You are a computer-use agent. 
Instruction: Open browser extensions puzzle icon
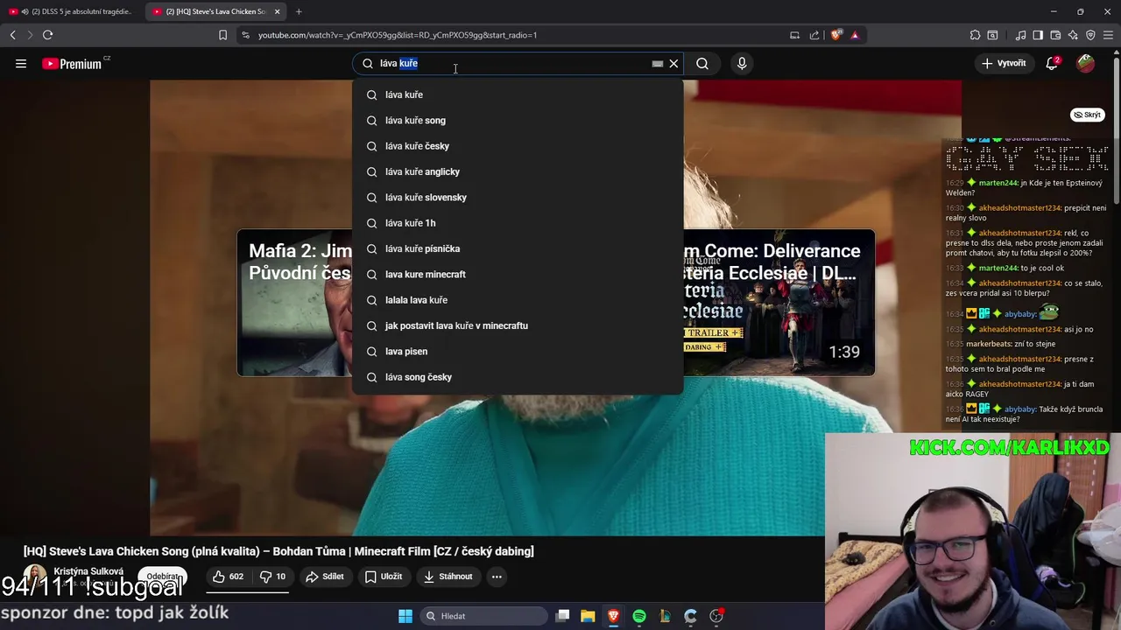coord(975,35)
